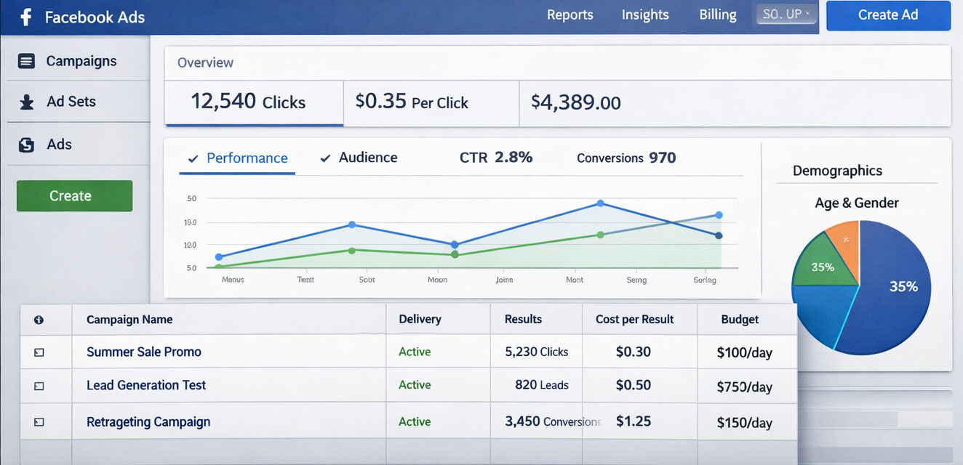963x465 pixels.
Task: Select checkbox for Retrageting Campaign row
Action: (39, 422)
